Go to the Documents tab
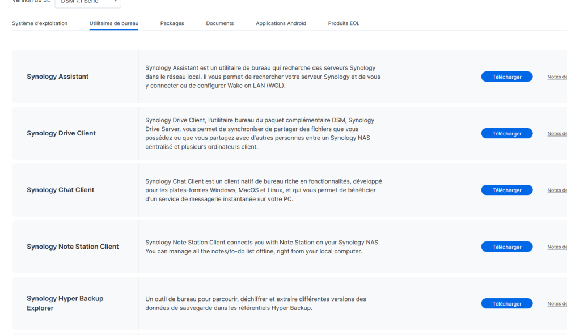 point(220,23)
